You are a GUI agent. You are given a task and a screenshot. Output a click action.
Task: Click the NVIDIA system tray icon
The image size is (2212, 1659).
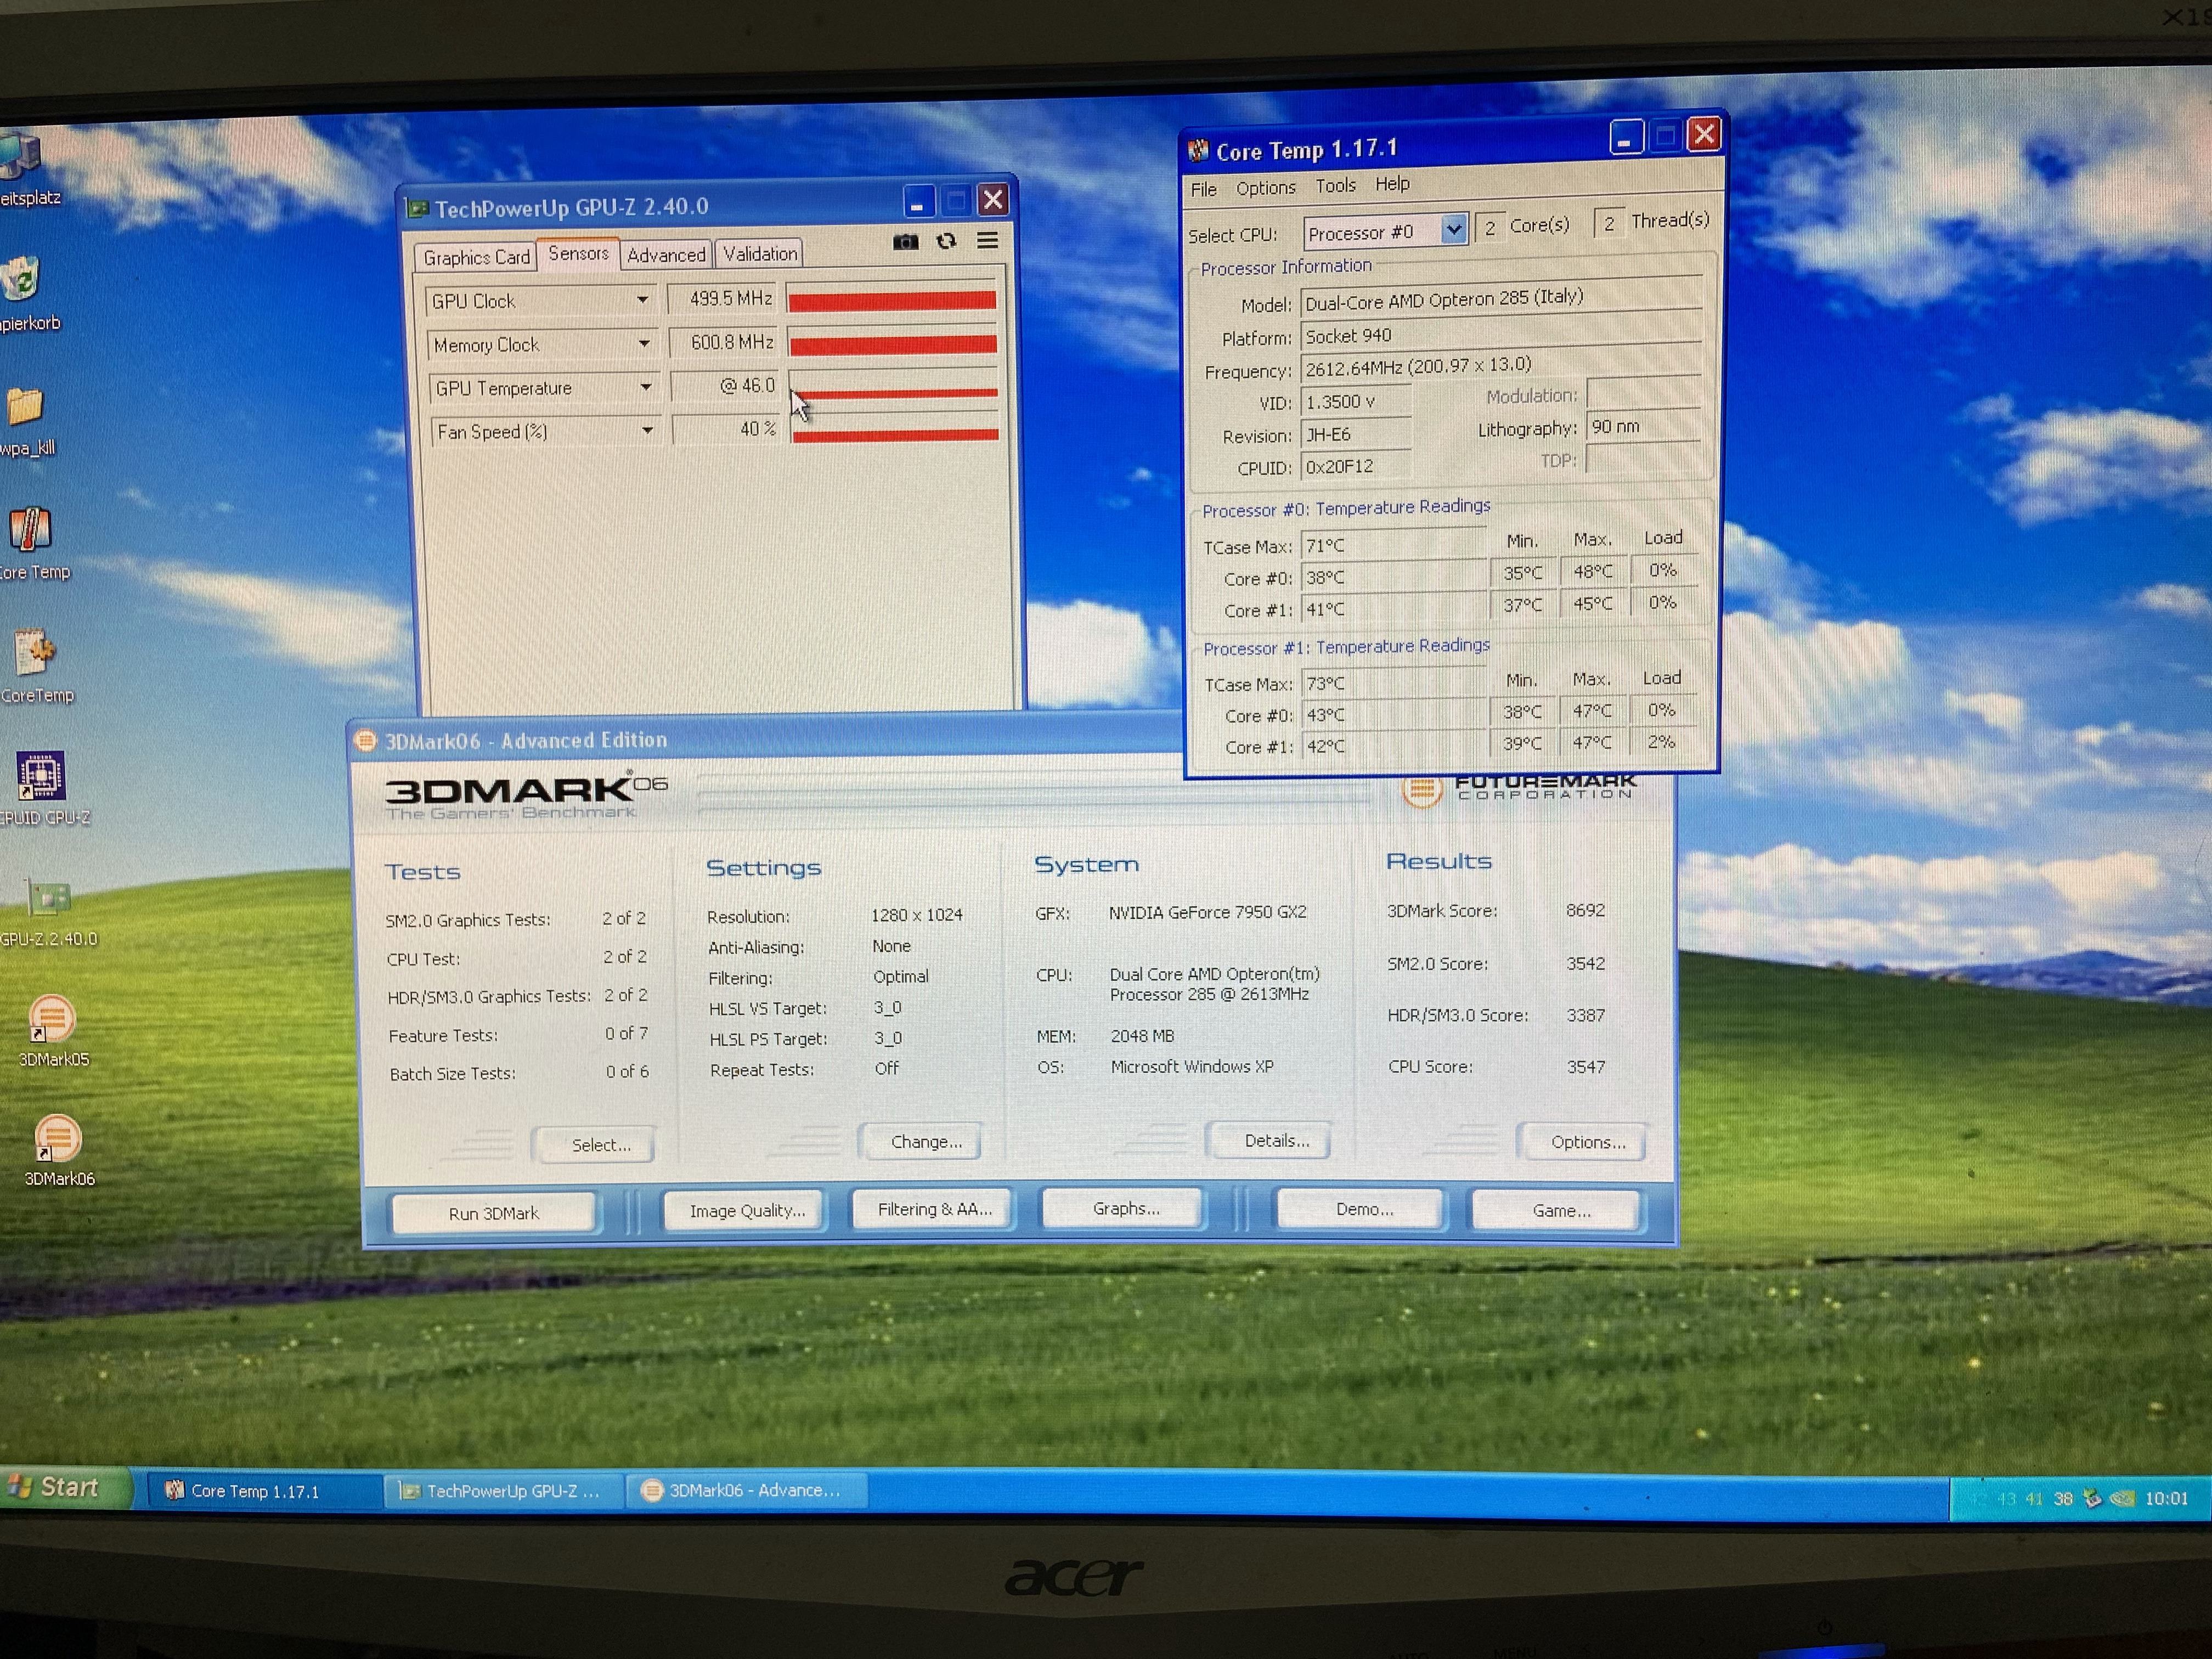pyautogui.click(x=2122, y=1498)
